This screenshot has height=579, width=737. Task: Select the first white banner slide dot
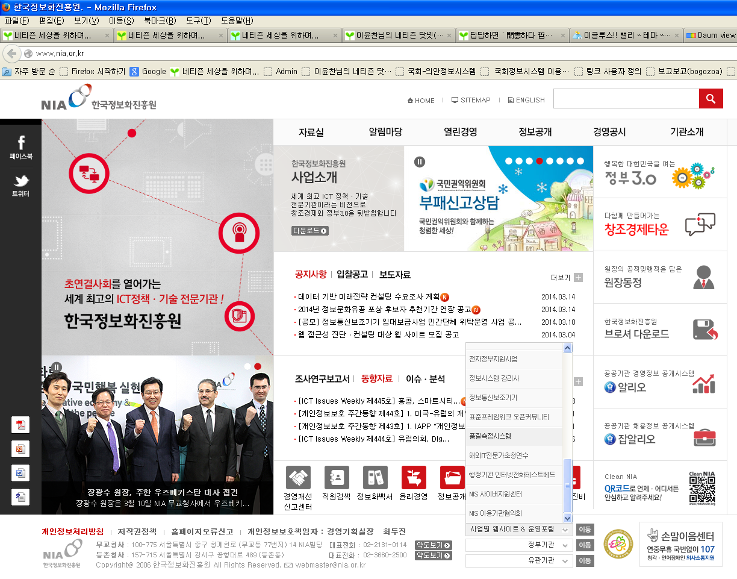click(x=509, y=161)
